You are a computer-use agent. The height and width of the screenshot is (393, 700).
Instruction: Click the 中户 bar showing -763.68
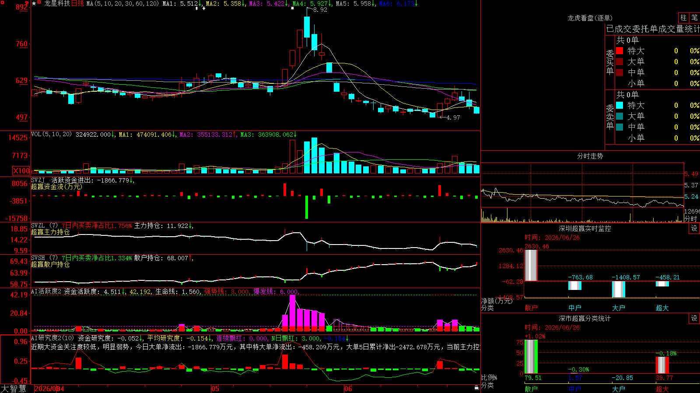(574, 286)
